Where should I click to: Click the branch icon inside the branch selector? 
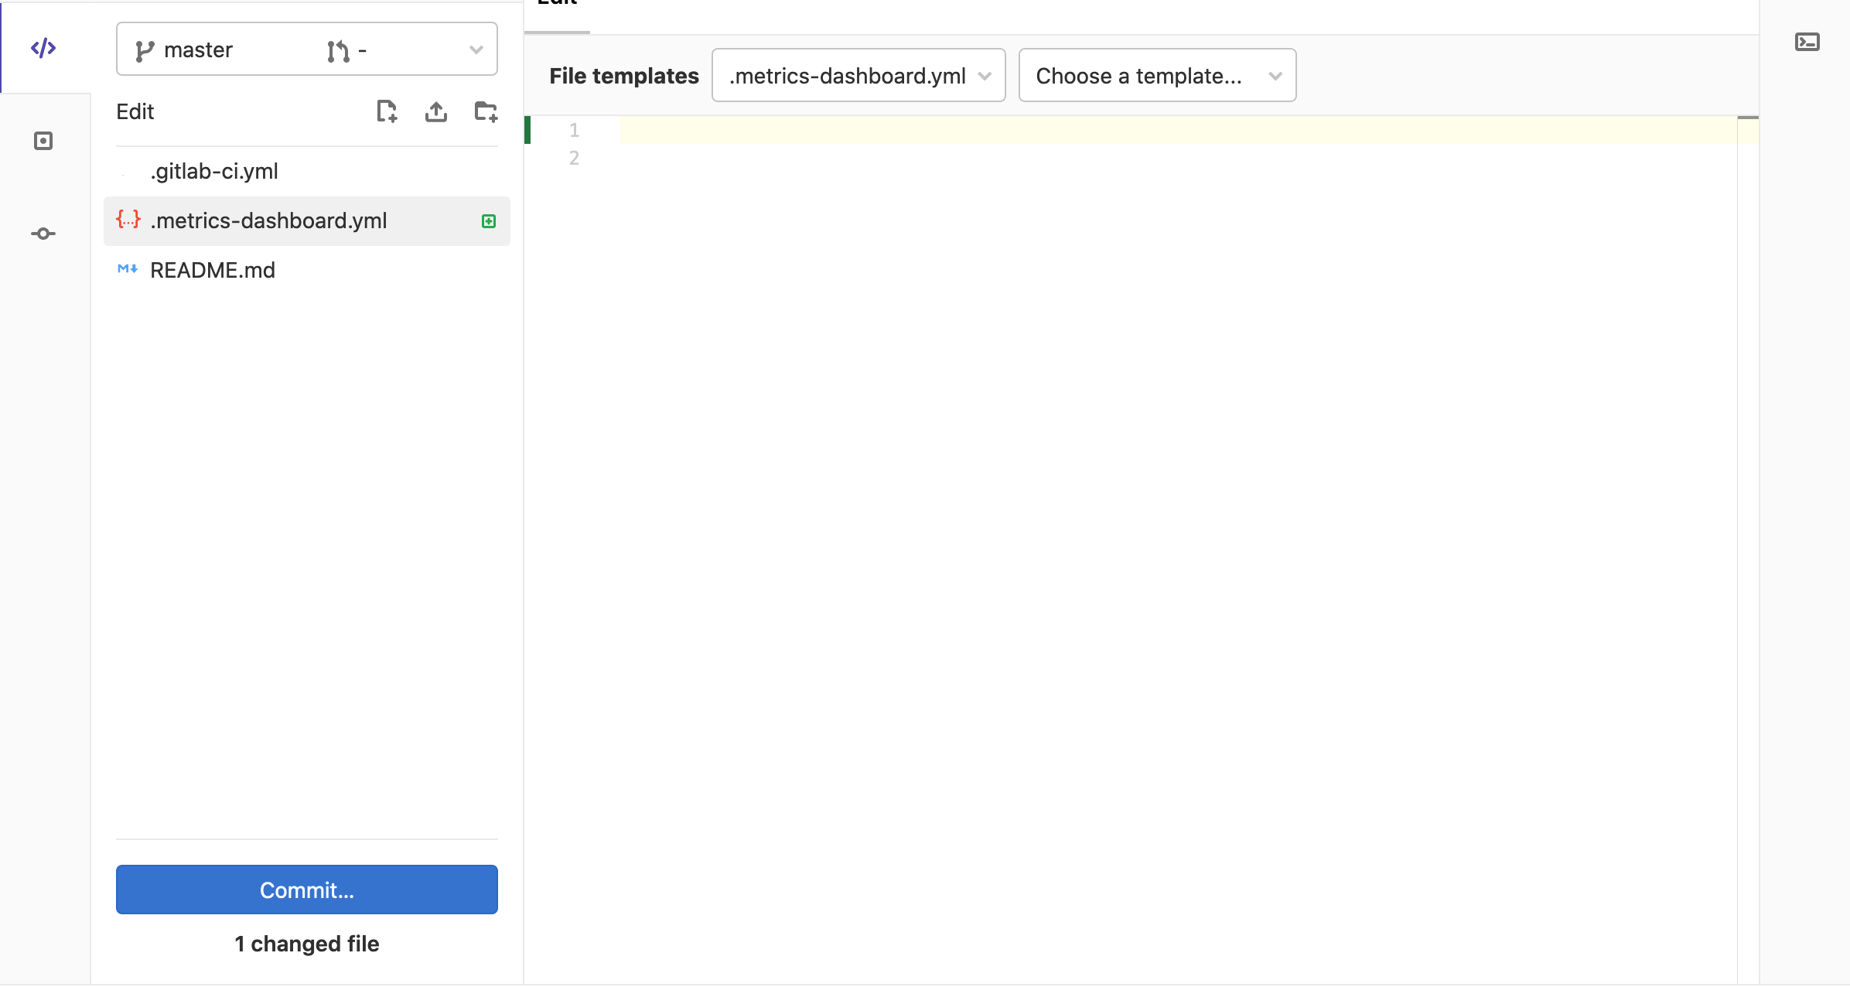[x=144, y=49]
